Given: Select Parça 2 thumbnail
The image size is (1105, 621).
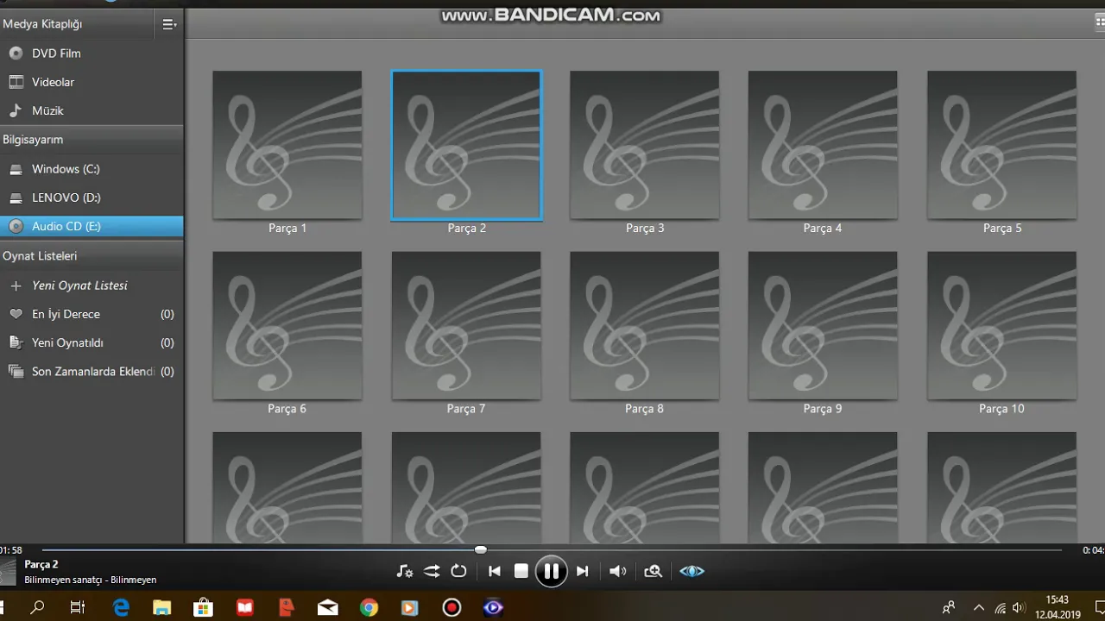Looking at the screenshot, I should pos(466,145).
